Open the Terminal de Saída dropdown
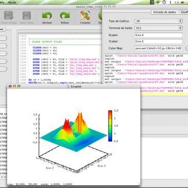The image size is (188, 188). point(158,28)
